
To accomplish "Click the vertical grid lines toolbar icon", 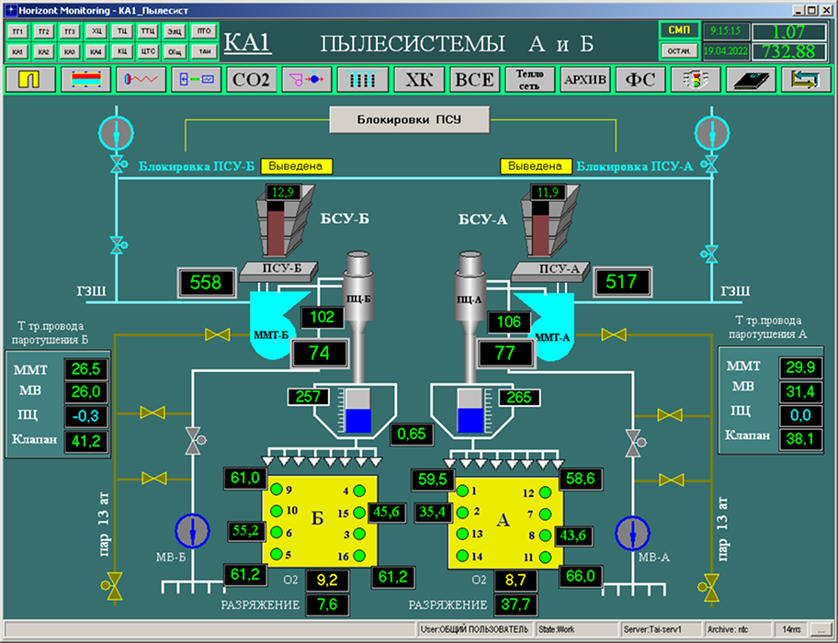I will [362, 80].
